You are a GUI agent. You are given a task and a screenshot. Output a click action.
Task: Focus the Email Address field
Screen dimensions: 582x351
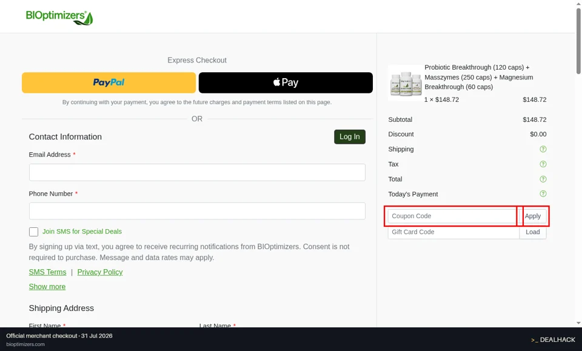click(x=197, y=173)
